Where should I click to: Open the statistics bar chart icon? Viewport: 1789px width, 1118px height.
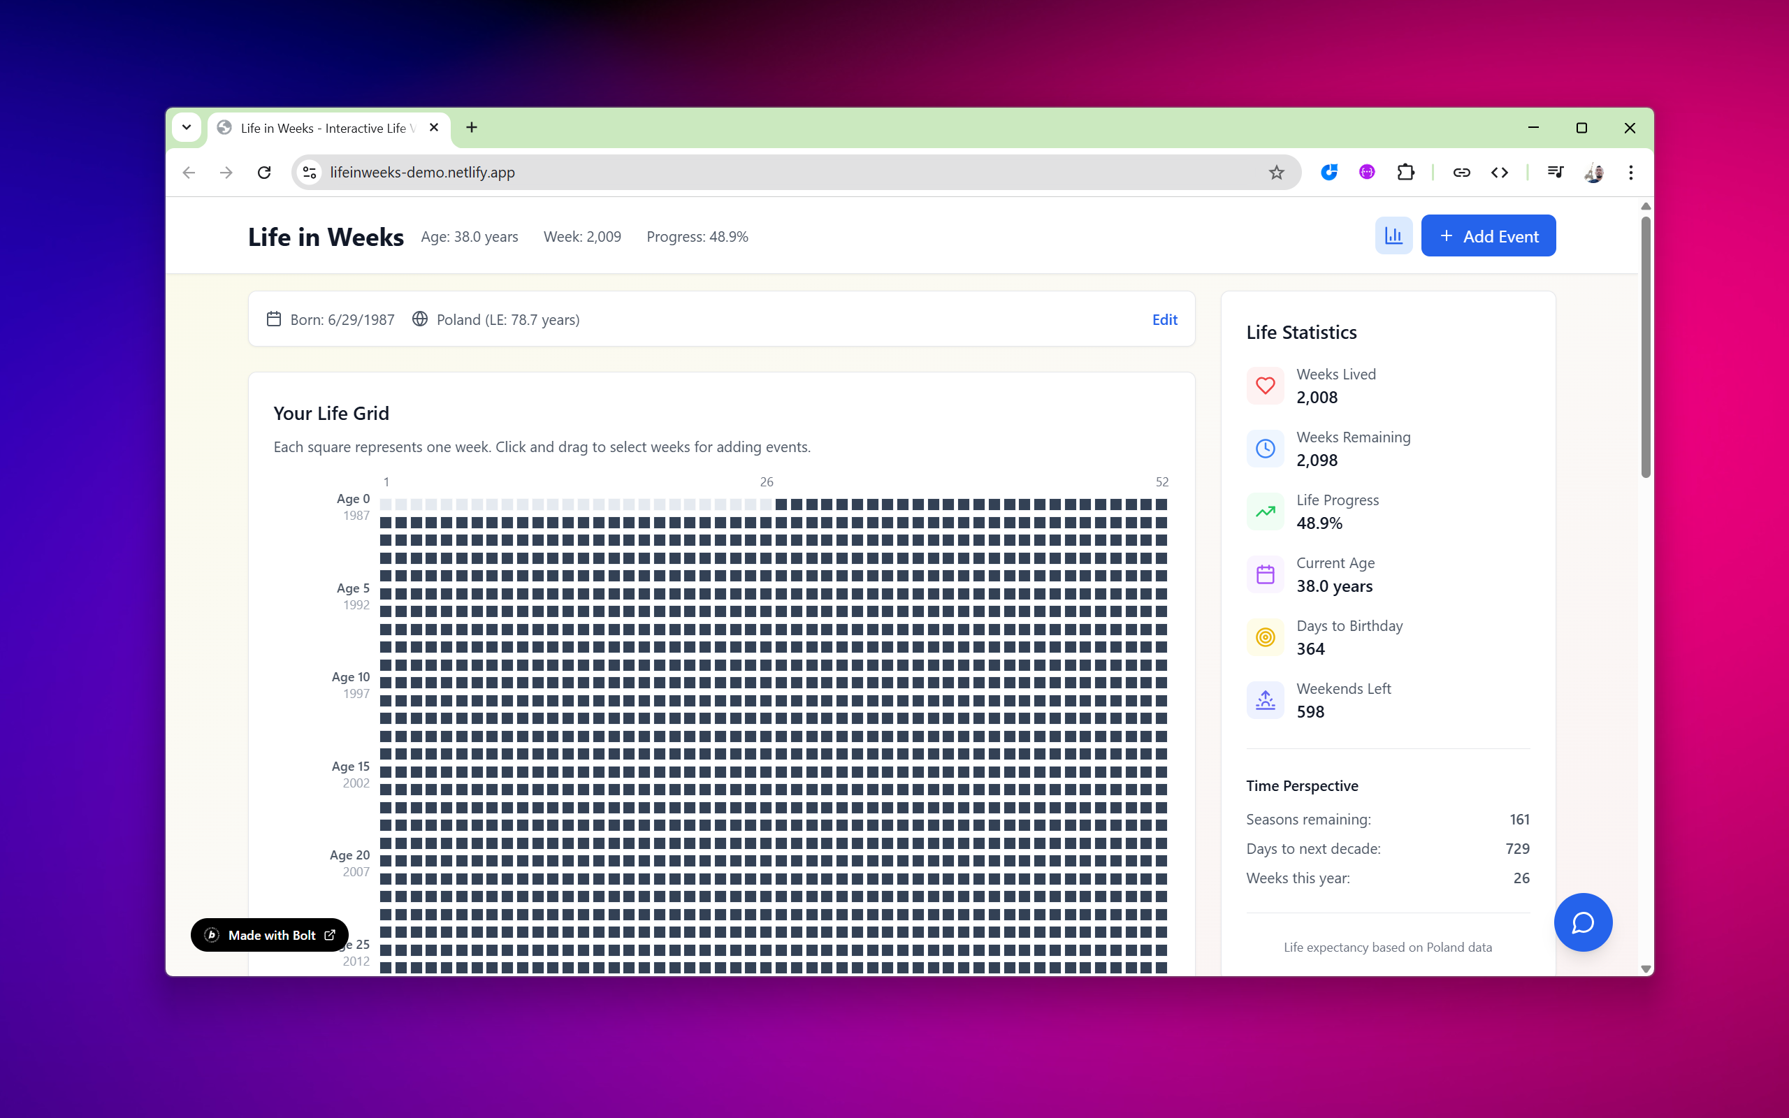tap(1393, 236)
